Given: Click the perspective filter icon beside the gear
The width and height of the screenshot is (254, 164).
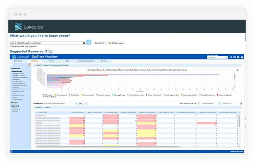Looking at the screenshot, I should point(82,103).
